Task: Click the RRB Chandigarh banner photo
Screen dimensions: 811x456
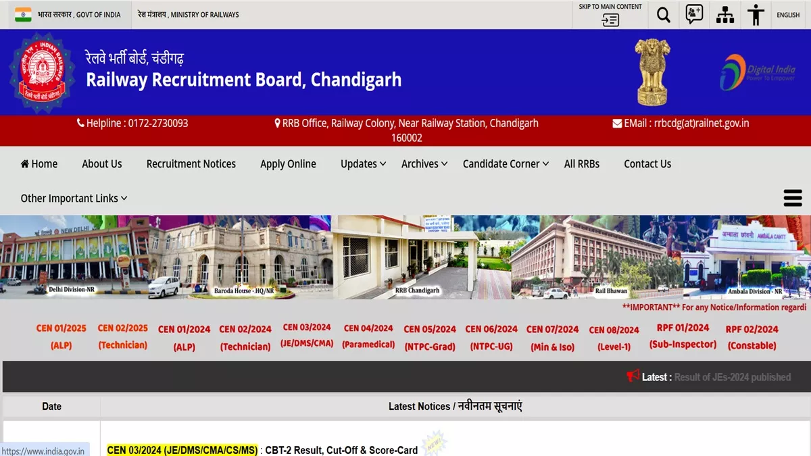Action: point(421,257)
